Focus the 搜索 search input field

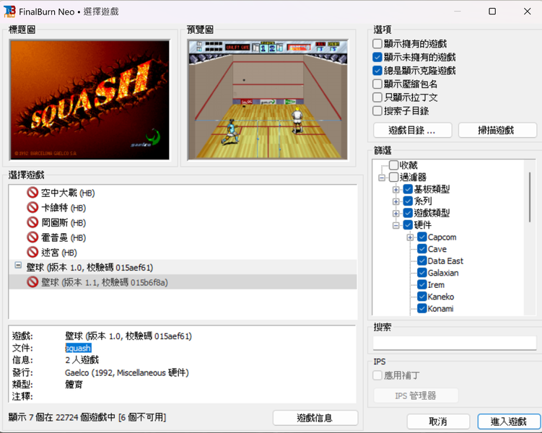click(455, 343)
